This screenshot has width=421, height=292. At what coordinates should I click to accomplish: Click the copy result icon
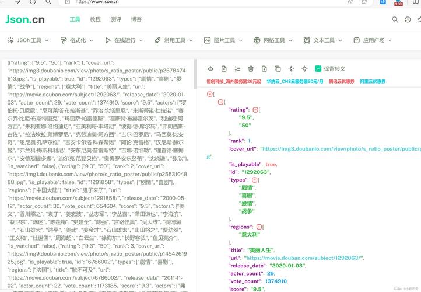point(278,69)
